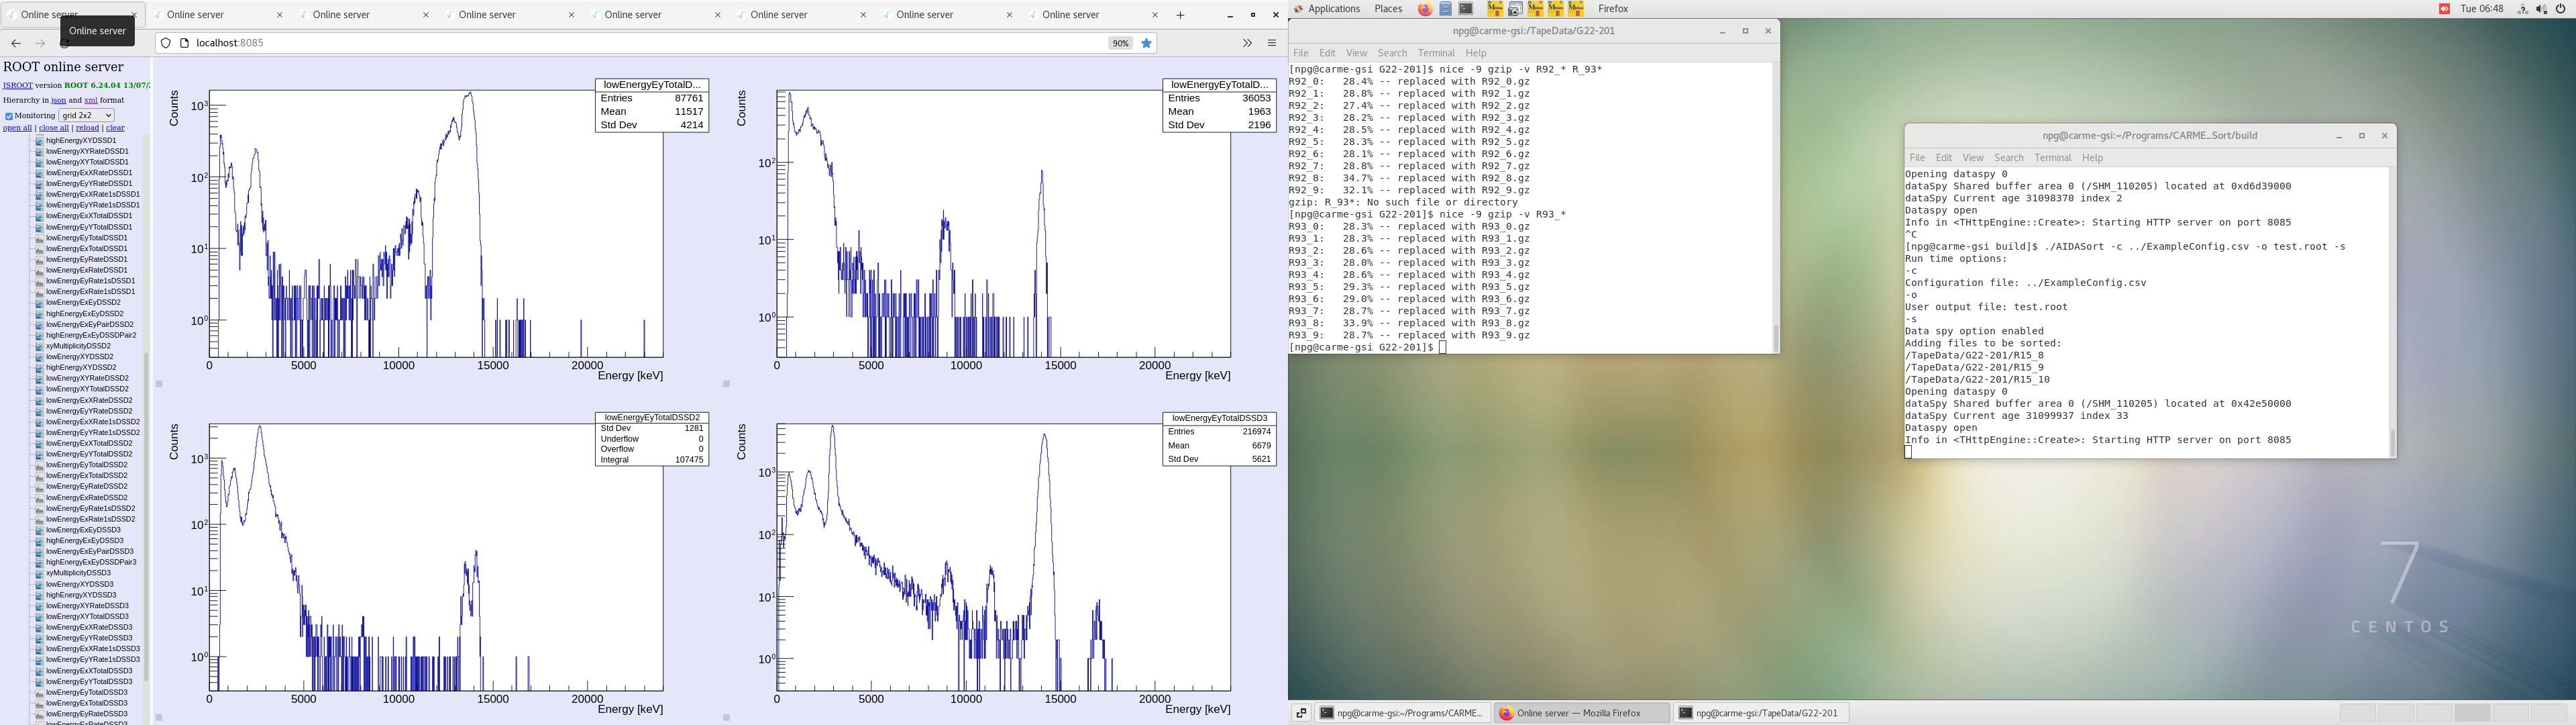Click the Firefox launcher icon in top panel
2576x725 pixels.
(1425, 9)
